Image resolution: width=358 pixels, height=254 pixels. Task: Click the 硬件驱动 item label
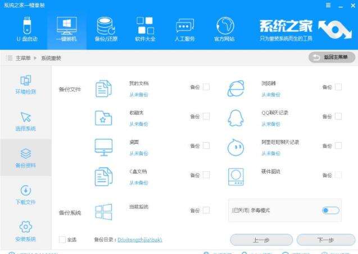[x=271, y=171]
